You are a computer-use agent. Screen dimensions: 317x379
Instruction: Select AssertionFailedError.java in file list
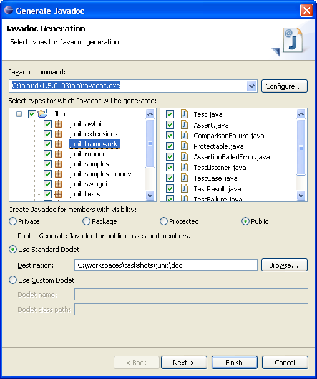232,157
